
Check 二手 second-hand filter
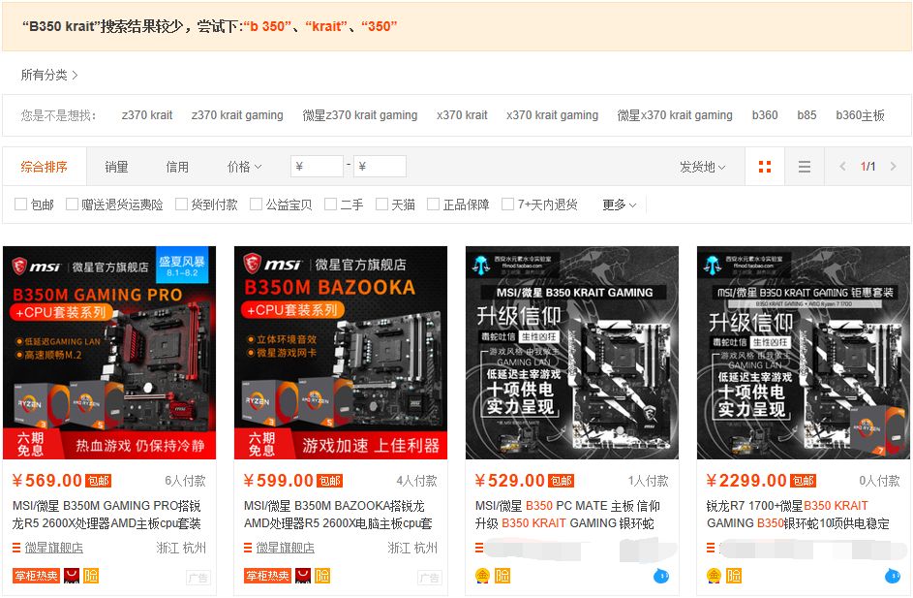(x=331, y=205)
